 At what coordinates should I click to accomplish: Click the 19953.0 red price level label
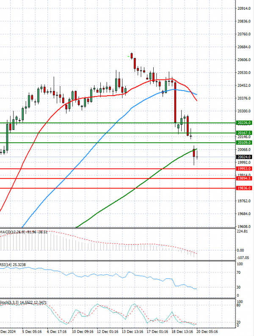244,169
